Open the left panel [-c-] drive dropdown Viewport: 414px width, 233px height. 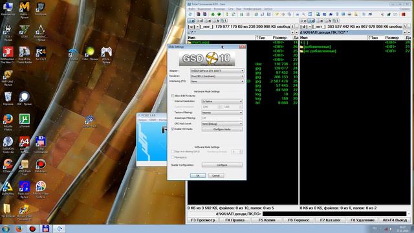point(193,27)
